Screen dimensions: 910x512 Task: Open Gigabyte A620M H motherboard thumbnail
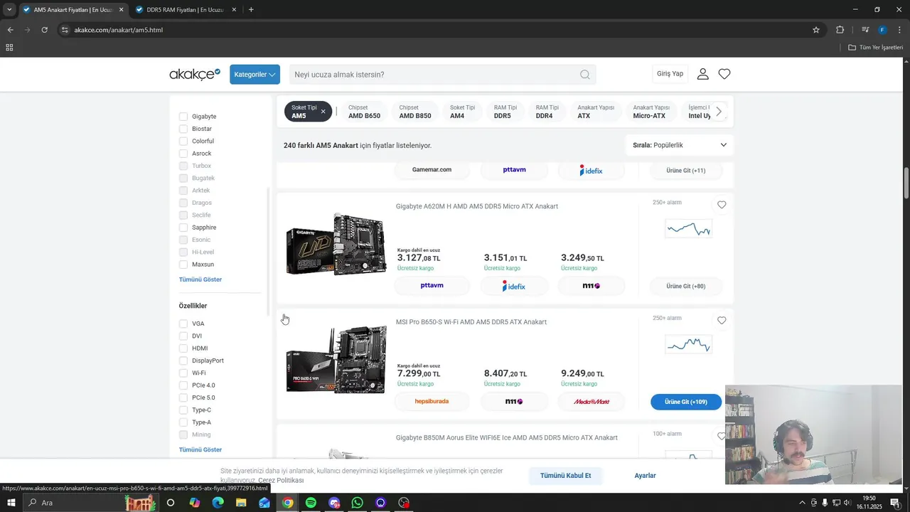pos(336,245)
